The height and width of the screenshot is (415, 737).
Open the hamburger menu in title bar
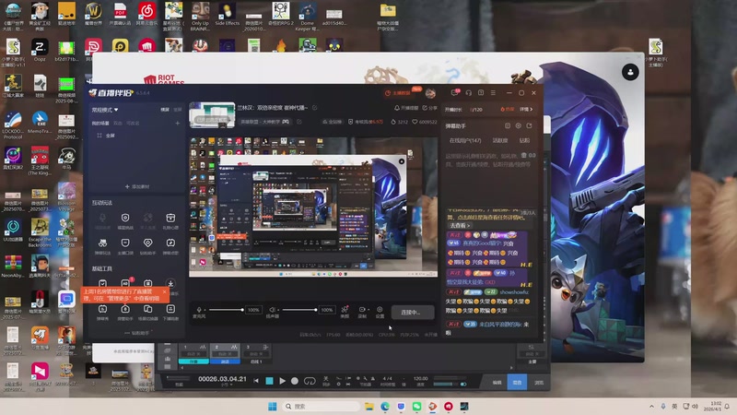pyautogui.click(x=493, y=93)
